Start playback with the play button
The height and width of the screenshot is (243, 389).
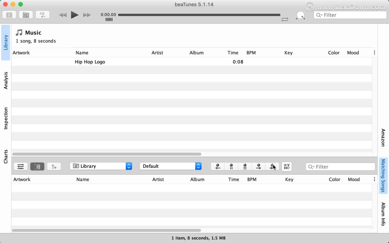point(74,15)
